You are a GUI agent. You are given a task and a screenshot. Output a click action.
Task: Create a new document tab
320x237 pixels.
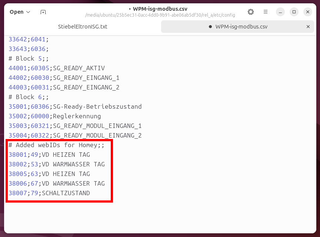coord(43,12)
